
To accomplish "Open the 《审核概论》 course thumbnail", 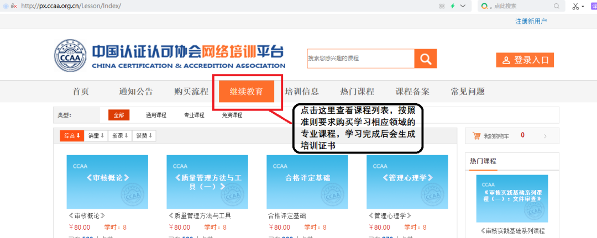I will click(x=107, y=182).
